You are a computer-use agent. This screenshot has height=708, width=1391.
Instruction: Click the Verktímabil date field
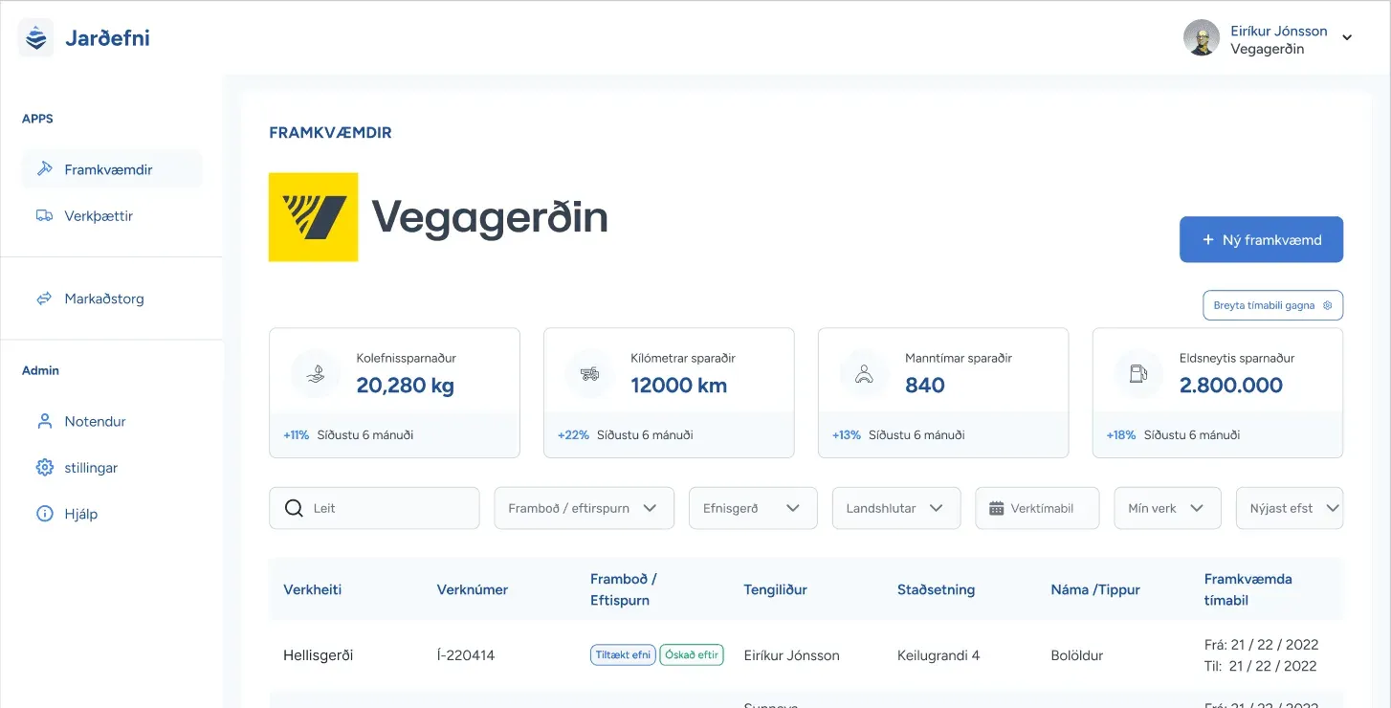click(1037, 508)
